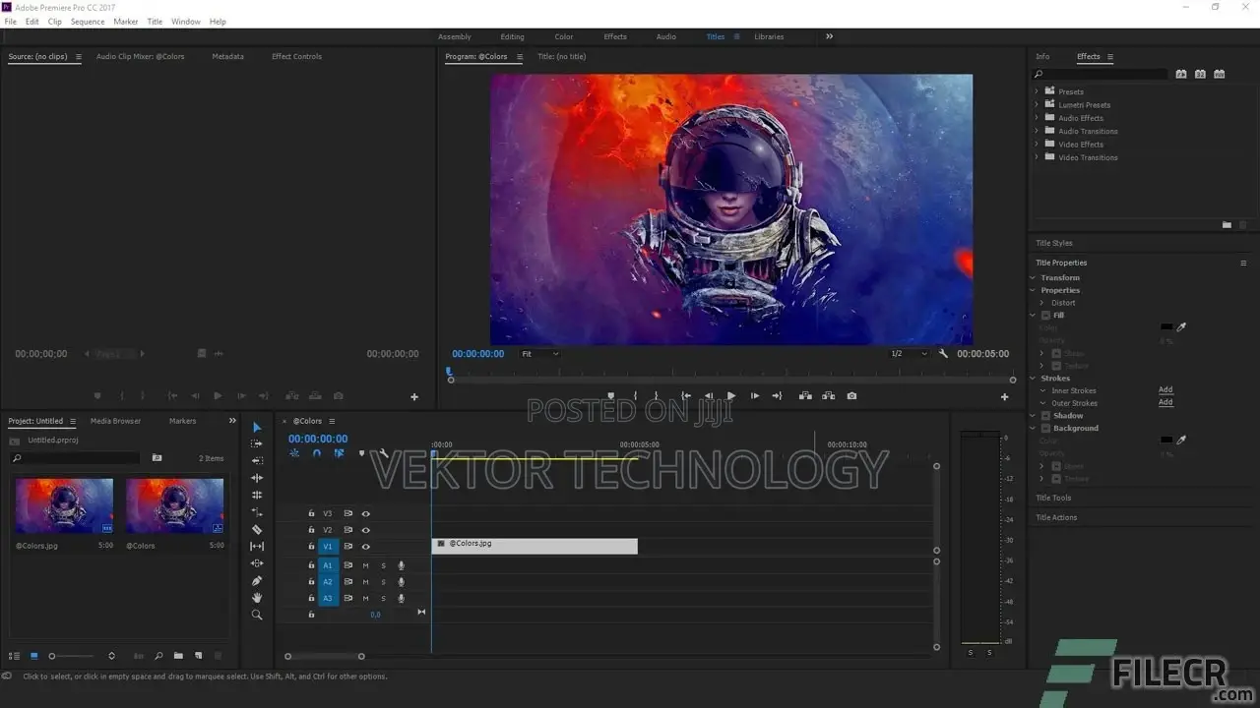
Task: Add an Inner Stroke
Action: point(1165,390)
